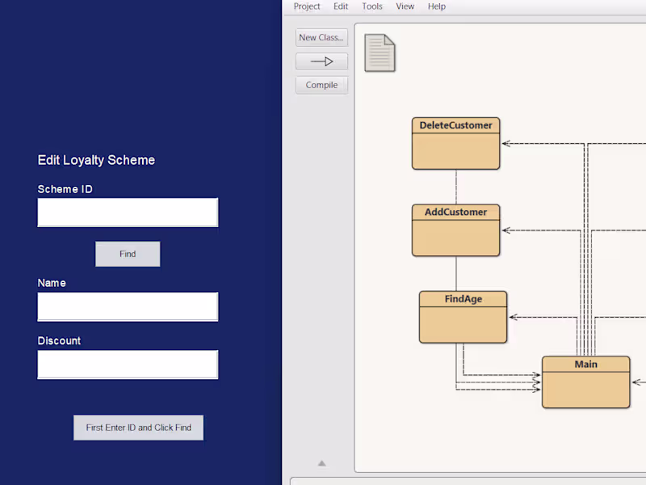Click inside the Discount field

(128, 365)
